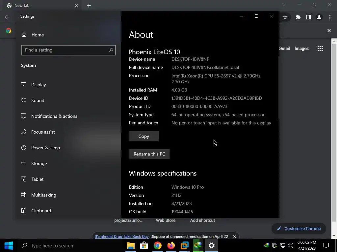337x252 pixels.
Task: Click the Find a setting search box
Action: coord(68,50)
